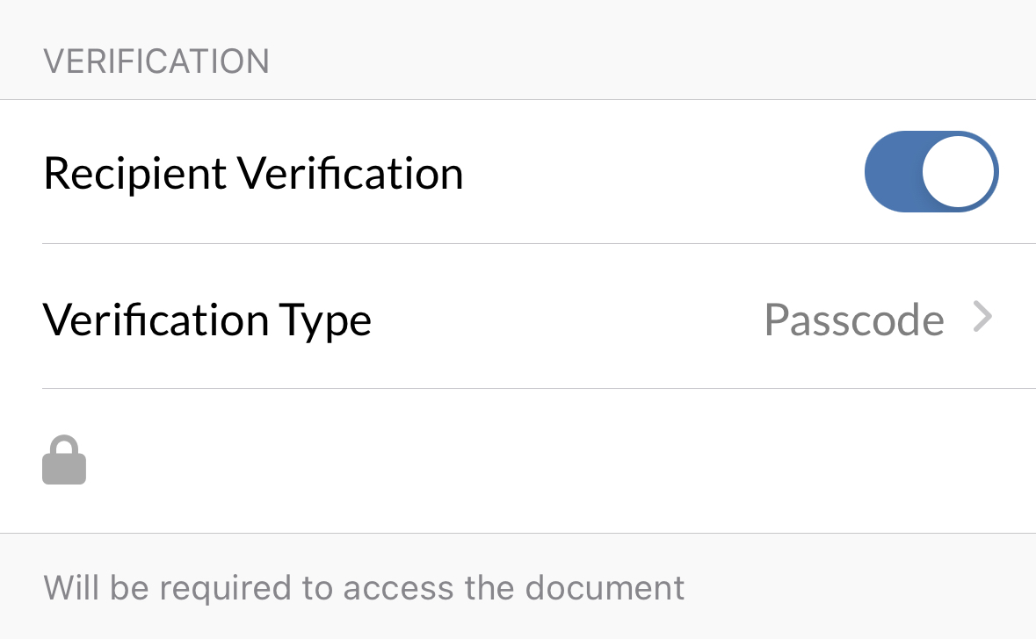Click the white knob of the blue toggle
This screenshot has width=1036, height=639.
[x=959, y=172]
